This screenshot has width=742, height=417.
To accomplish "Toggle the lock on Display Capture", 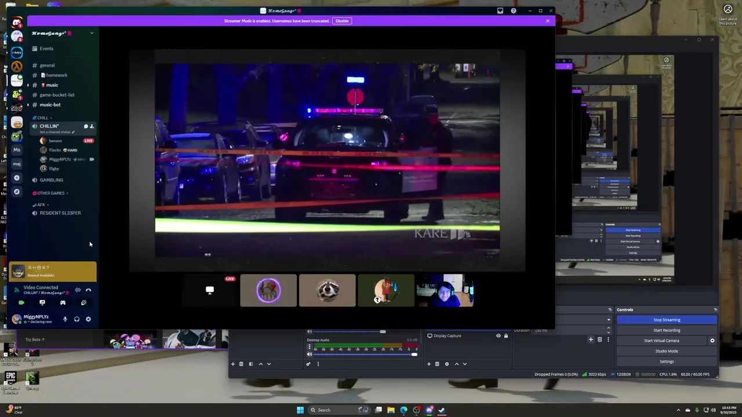I will [x=505, y=336].
